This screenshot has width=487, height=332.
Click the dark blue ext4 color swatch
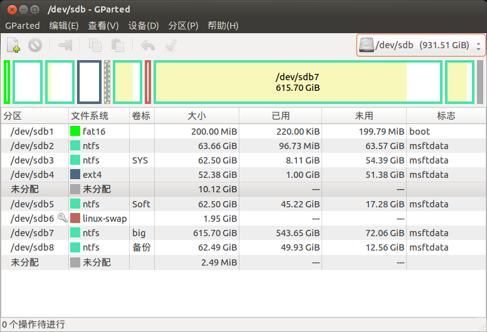[75, 174]
